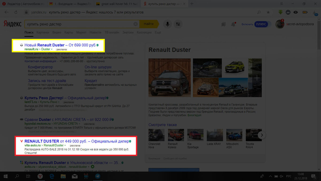Open Yandex collections bookmark icon in header
Viewport: 321px width, 181px height.
(223, 24)
